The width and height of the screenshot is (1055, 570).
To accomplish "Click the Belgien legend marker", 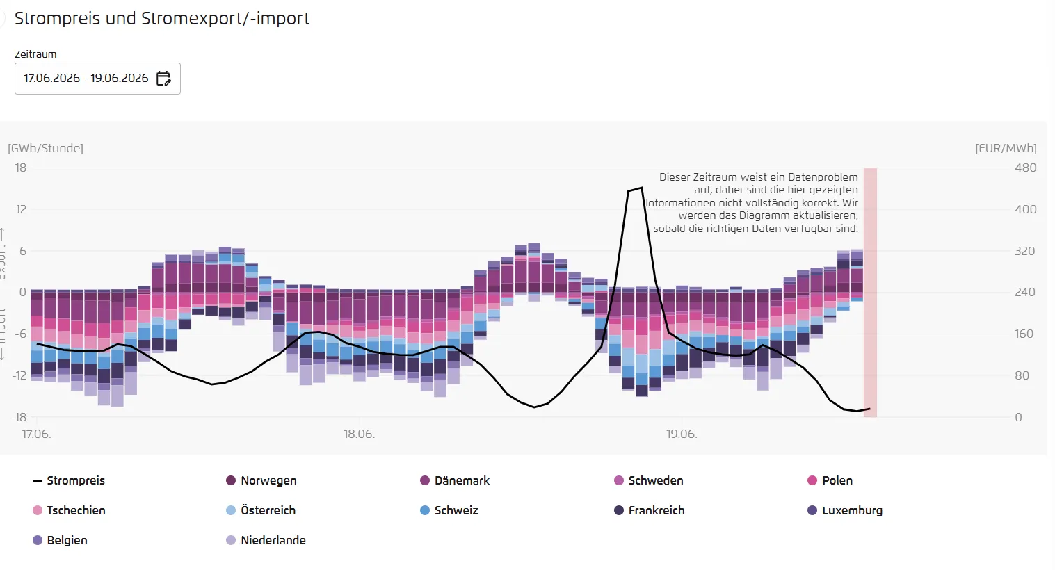I will click(38, 540).
